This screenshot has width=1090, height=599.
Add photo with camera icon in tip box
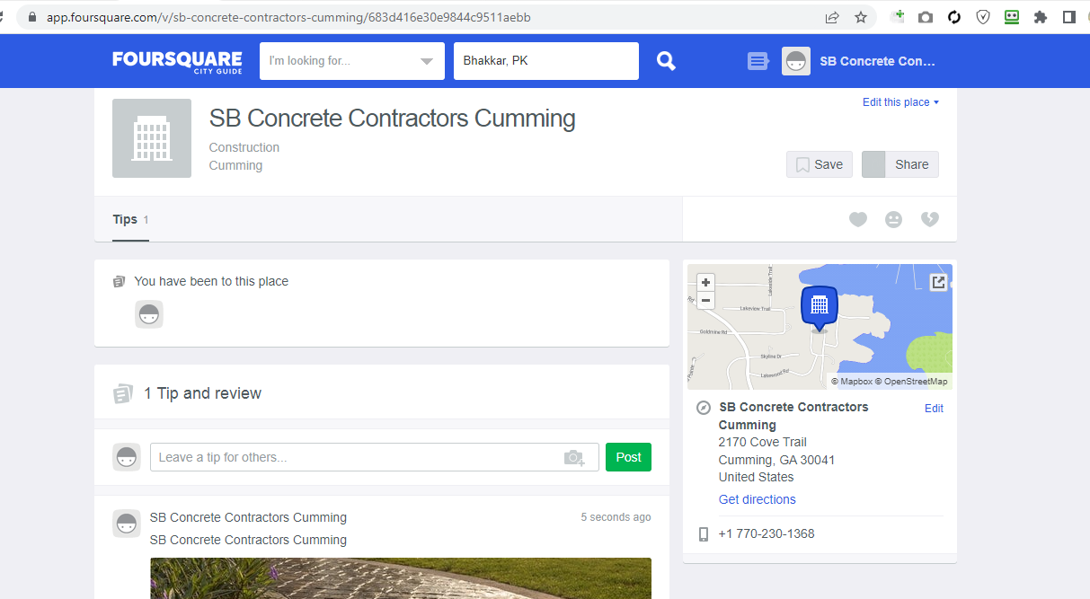574,457
